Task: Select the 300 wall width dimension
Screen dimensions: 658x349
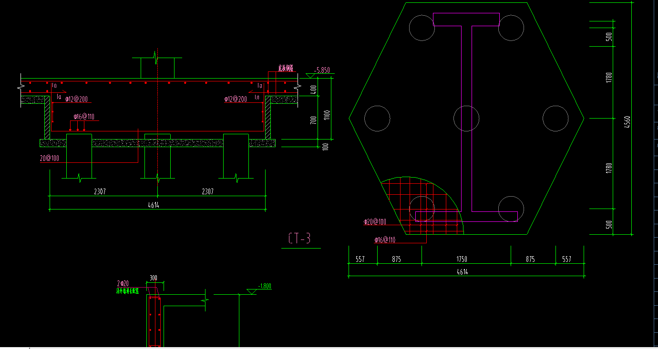Action: click(154, 278)
